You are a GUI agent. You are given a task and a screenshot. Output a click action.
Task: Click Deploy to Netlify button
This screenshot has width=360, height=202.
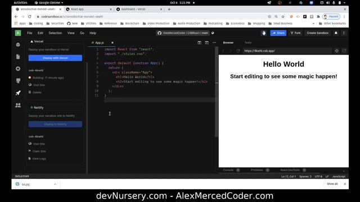pyautogui.click(x=55, y=124)
